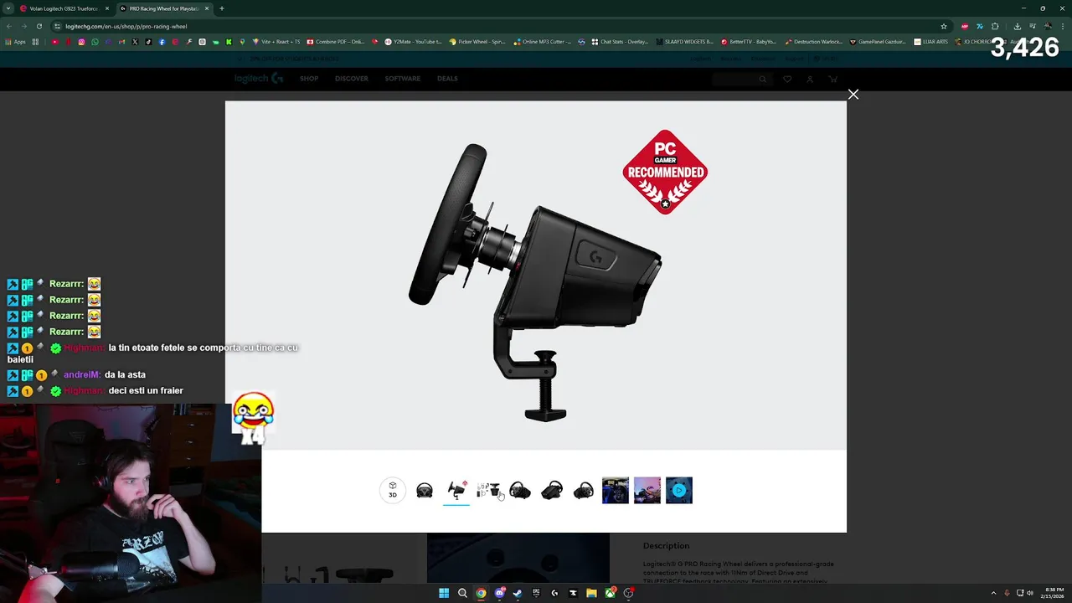Open Online MP3 Cutter bookmark
Viewport: 1072px width, 603px height.
pos(543,41)
